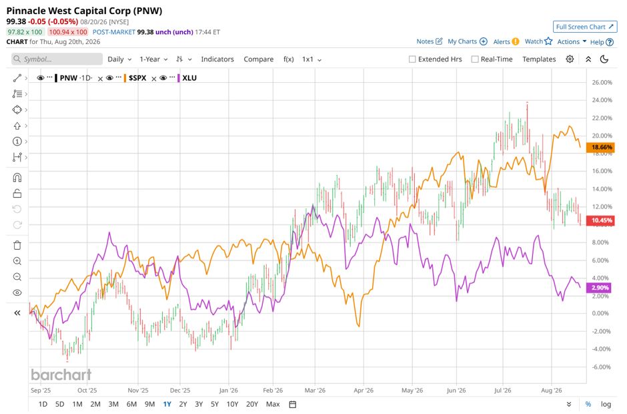This screenshot has width=627, height=414.
Task: Open $SPX series options ellipsis
Action: (118, 77)
